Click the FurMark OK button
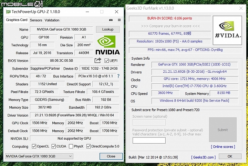 point(230,156)
